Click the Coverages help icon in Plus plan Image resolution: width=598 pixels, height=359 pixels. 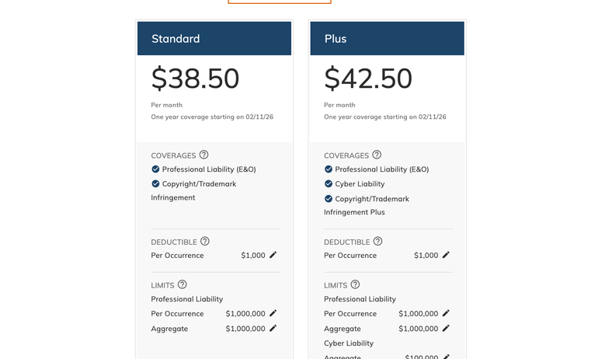click(377, 155)
